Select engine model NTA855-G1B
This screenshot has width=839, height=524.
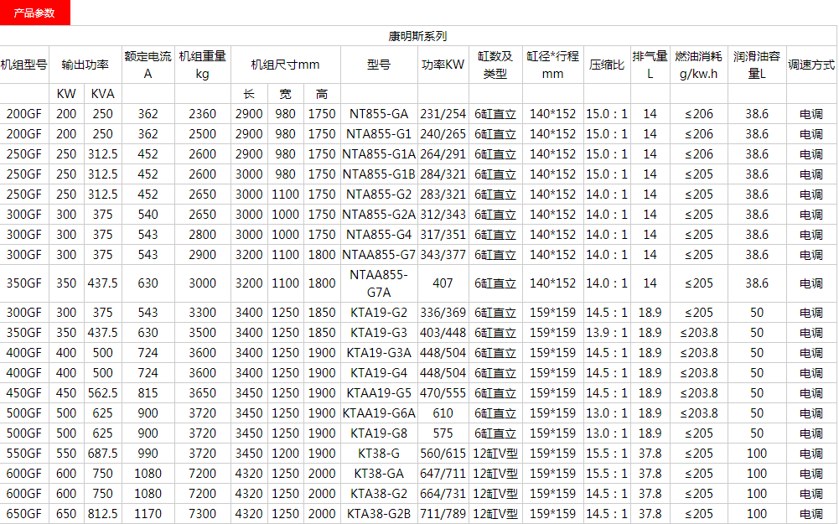point(379,174)
